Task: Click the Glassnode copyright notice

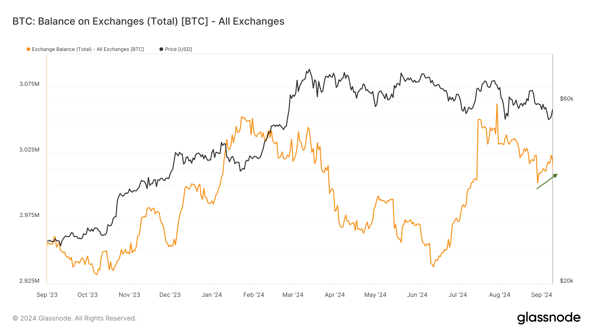Action: tap(74, 318)
